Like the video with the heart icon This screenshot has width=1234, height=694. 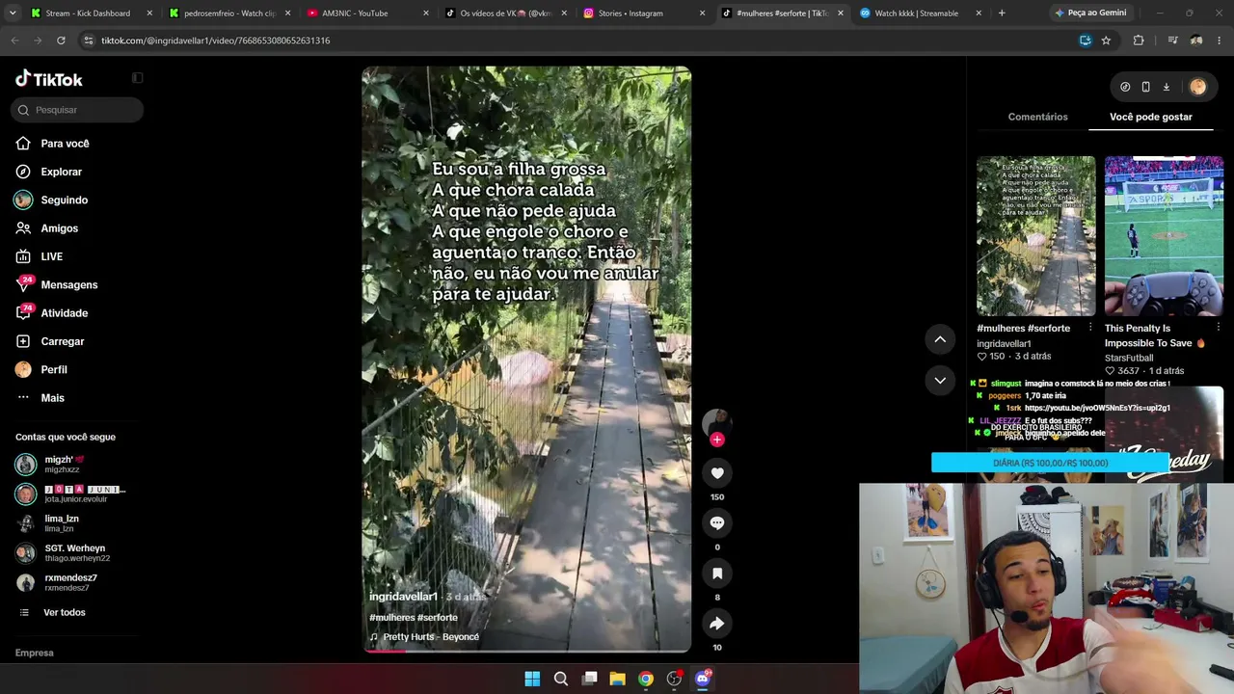pos(717,473)
